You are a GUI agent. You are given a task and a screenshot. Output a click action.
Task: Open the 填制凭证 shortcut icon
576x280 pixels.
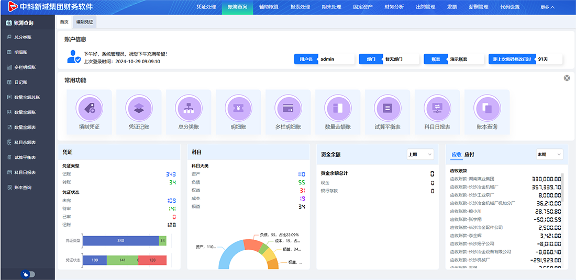pos(89,109)
